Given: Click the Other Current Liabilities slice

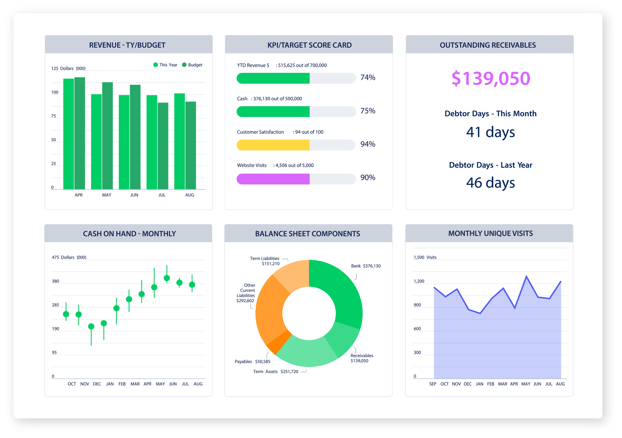Looking at the screenshot, I should [269, 311].
